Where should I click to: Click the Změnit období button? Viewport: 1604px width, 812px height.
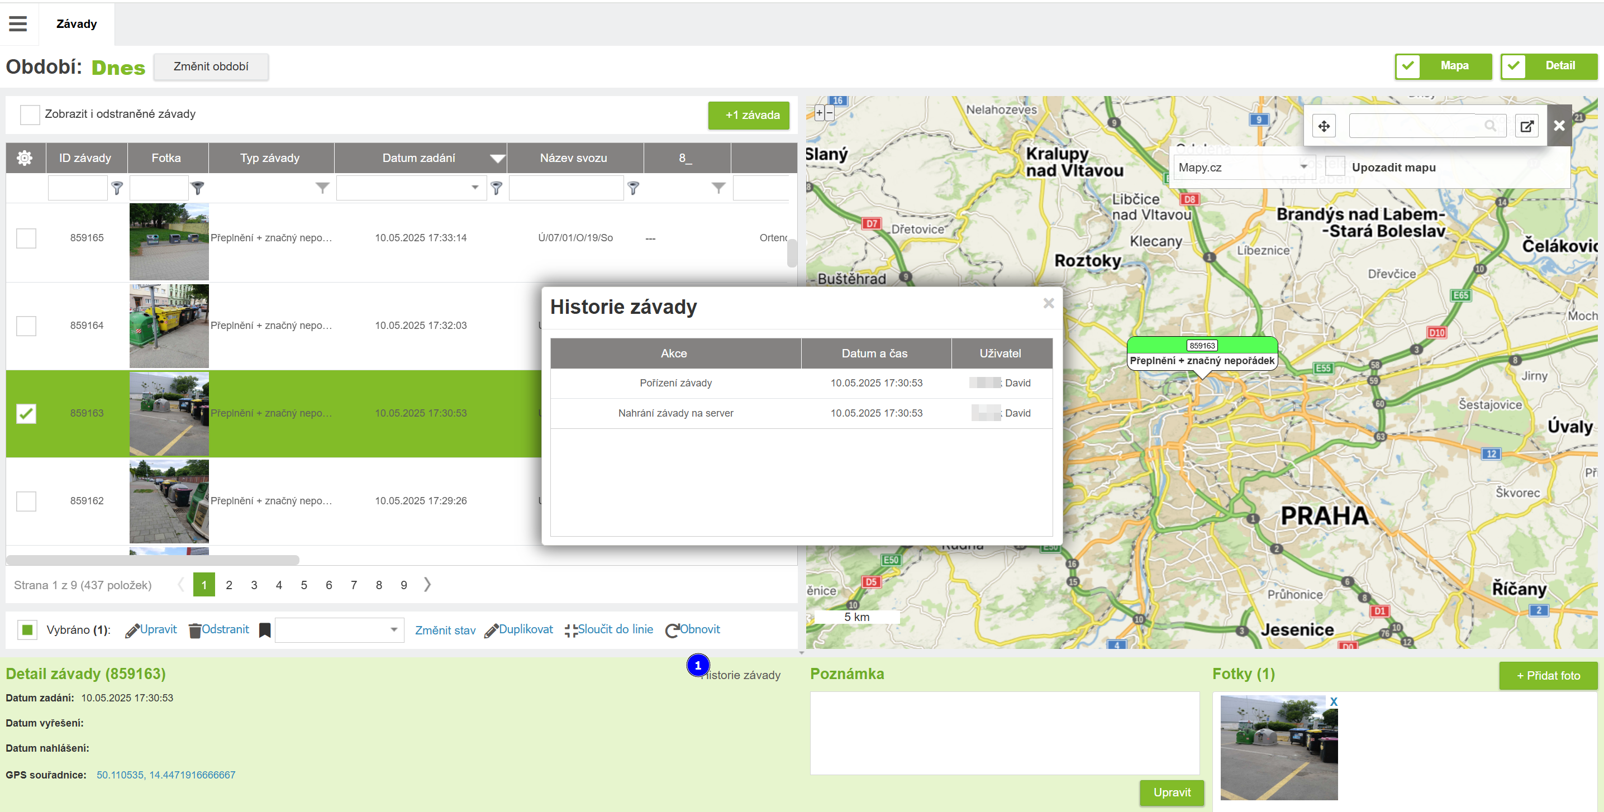[x=211, y=66]
